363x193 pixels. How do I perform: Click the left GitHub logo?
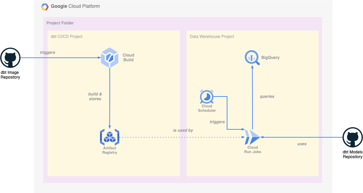coord(11,58)
